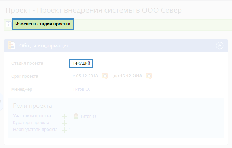Screen dimensions: 232x148
Task: Add a curator with plus next to Кураторы проекта
Action: (64, 123)
